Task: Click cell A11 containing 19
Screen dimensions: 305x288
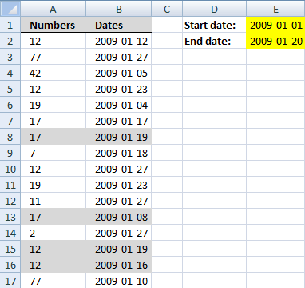Action: [x=53, y=185]
